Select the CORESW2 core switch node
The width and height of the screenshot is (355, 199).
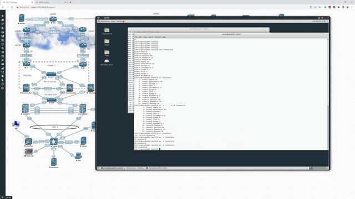[83, 108]
